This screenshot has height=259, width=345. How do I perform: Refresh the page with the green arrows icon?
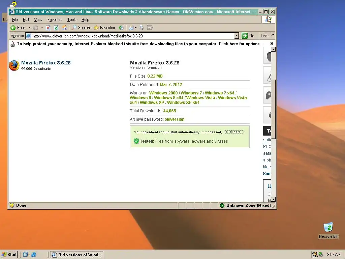pos(56,28)
